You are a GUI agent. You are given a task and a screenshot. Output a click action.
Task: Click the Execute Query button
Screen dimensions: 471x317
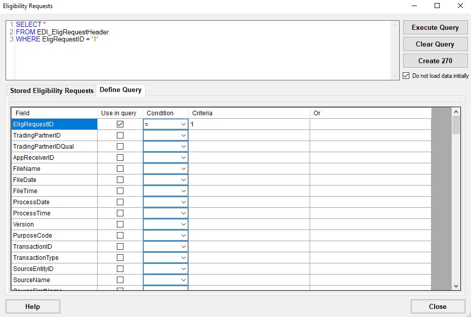click(x=435, y=28)
